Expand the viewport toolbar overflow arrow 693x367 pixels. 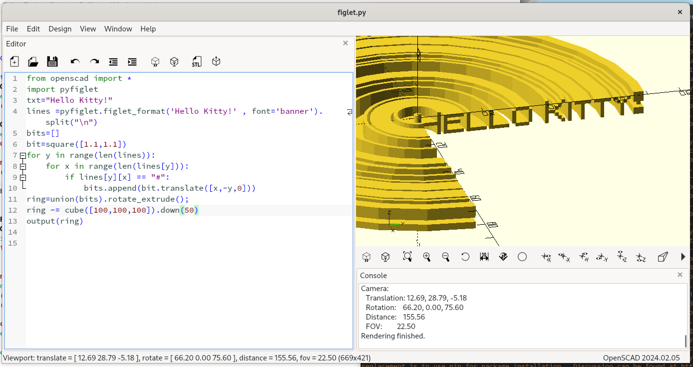[x=683, y=257]
